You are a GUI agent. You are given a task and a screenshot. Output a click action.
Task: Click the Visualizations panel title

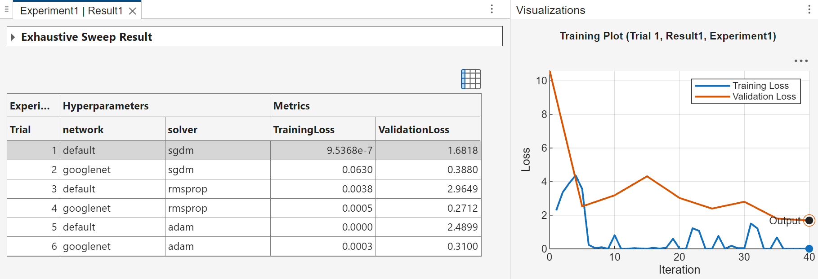click(550, 10)
